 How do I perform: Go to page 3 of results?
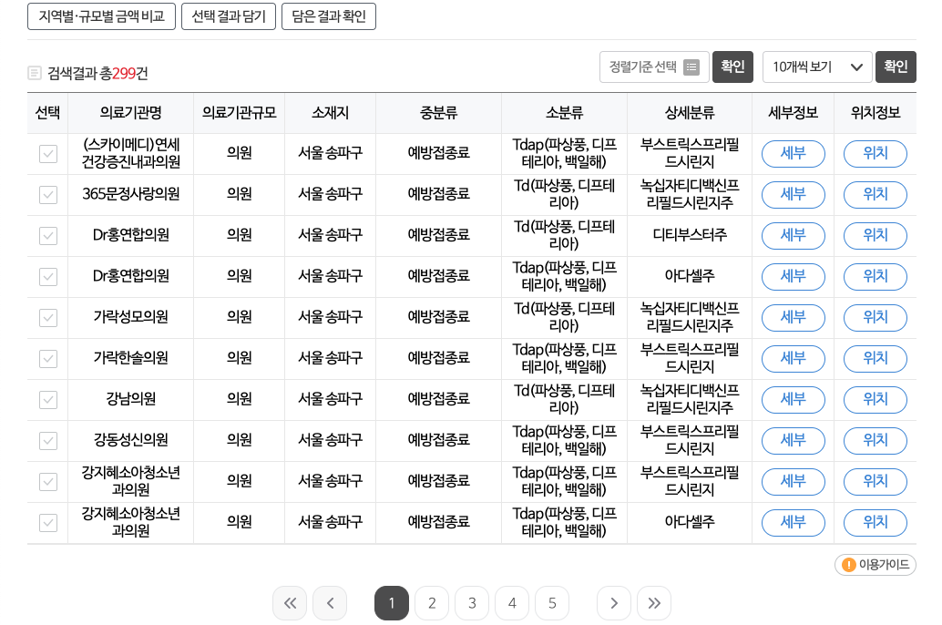tap(472, 602)
